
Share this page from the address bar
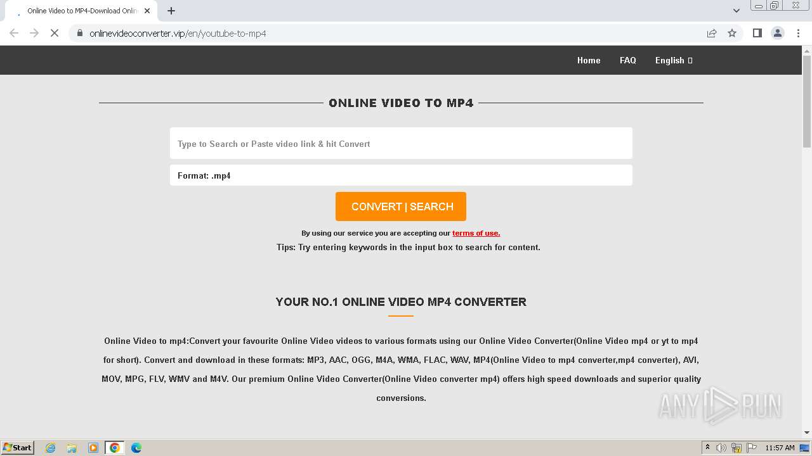click(712, 33)
